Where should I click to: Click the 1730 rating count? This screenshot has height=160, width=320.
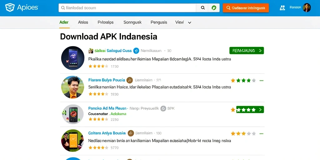114,66
